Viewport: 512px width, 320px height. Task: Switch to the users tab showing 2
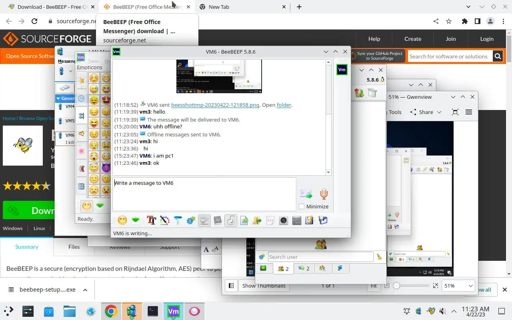(x=283, y=268)
